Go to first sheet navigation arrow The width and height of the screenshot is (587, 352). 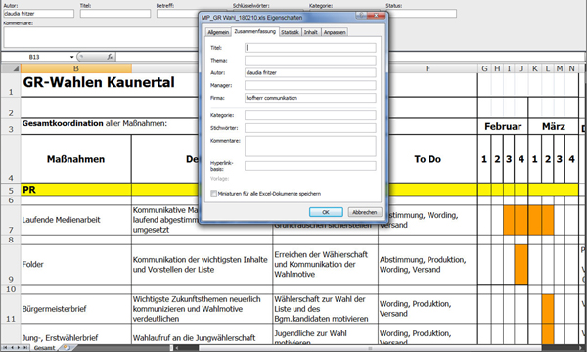(5, 348)
